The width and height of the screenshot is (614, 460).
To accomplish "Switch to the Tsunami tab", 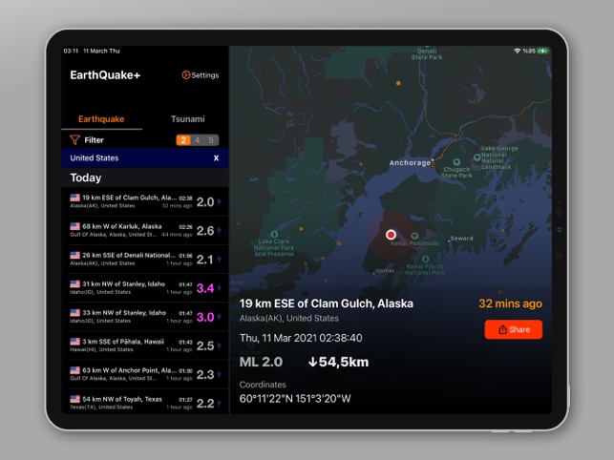I will point(187,119).
